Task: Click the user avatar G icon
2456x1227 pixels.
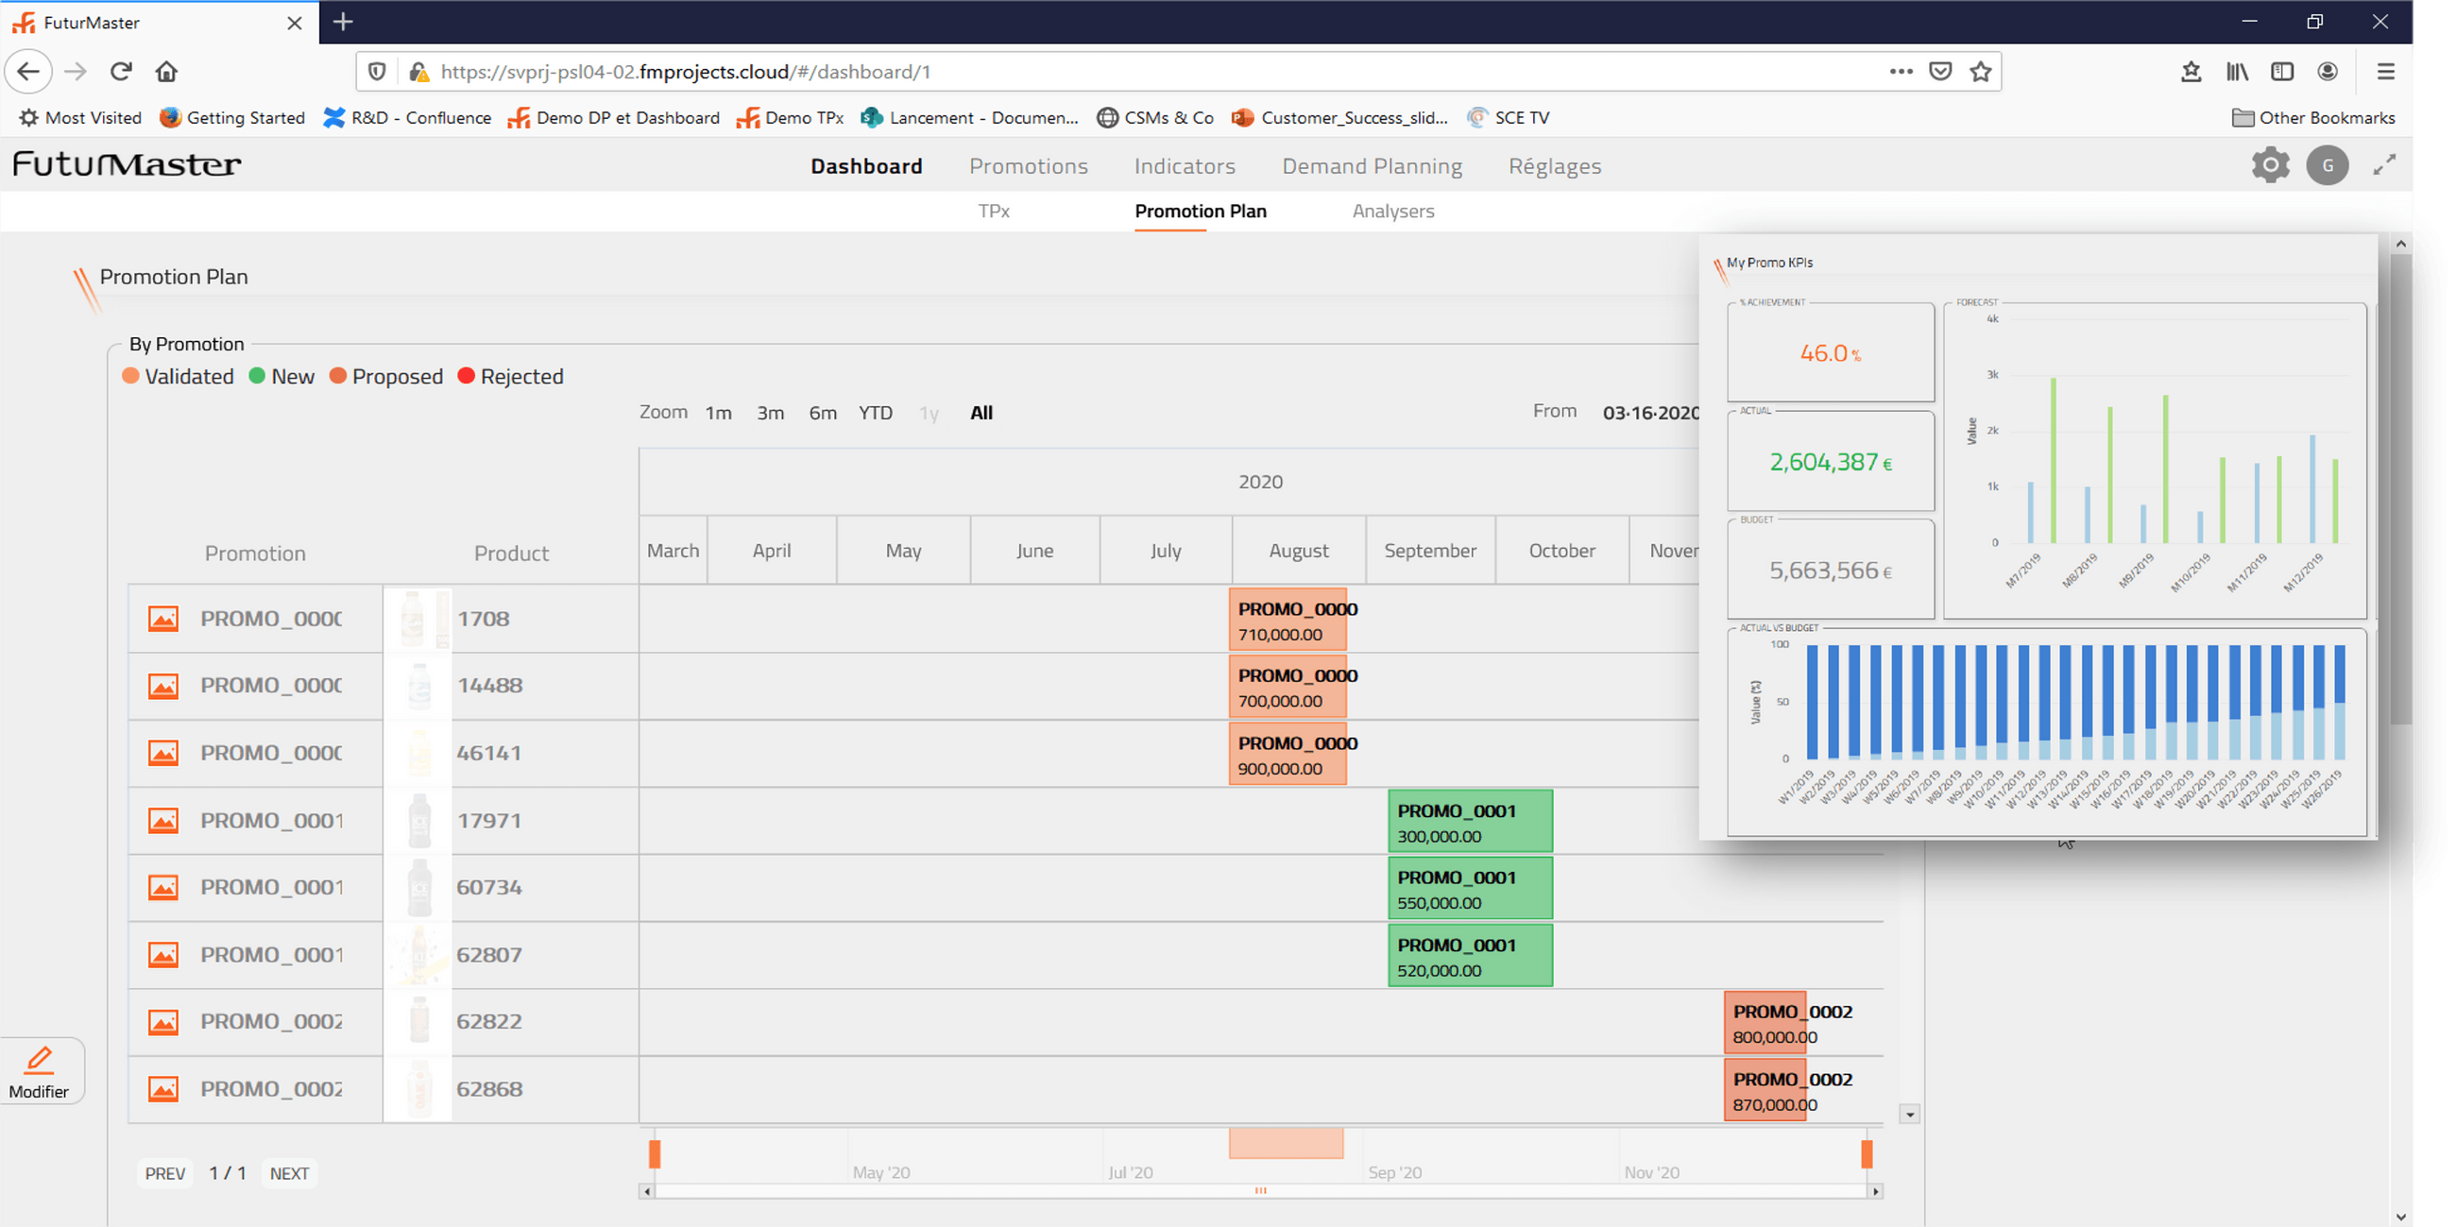Action: click(x=2327, y=165)
